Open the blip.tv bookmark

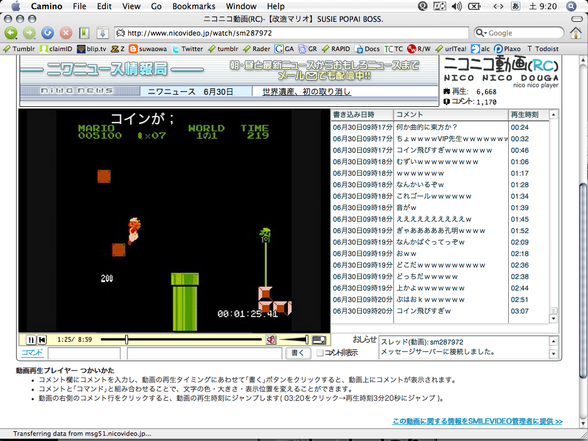click(x=91, y=49)
